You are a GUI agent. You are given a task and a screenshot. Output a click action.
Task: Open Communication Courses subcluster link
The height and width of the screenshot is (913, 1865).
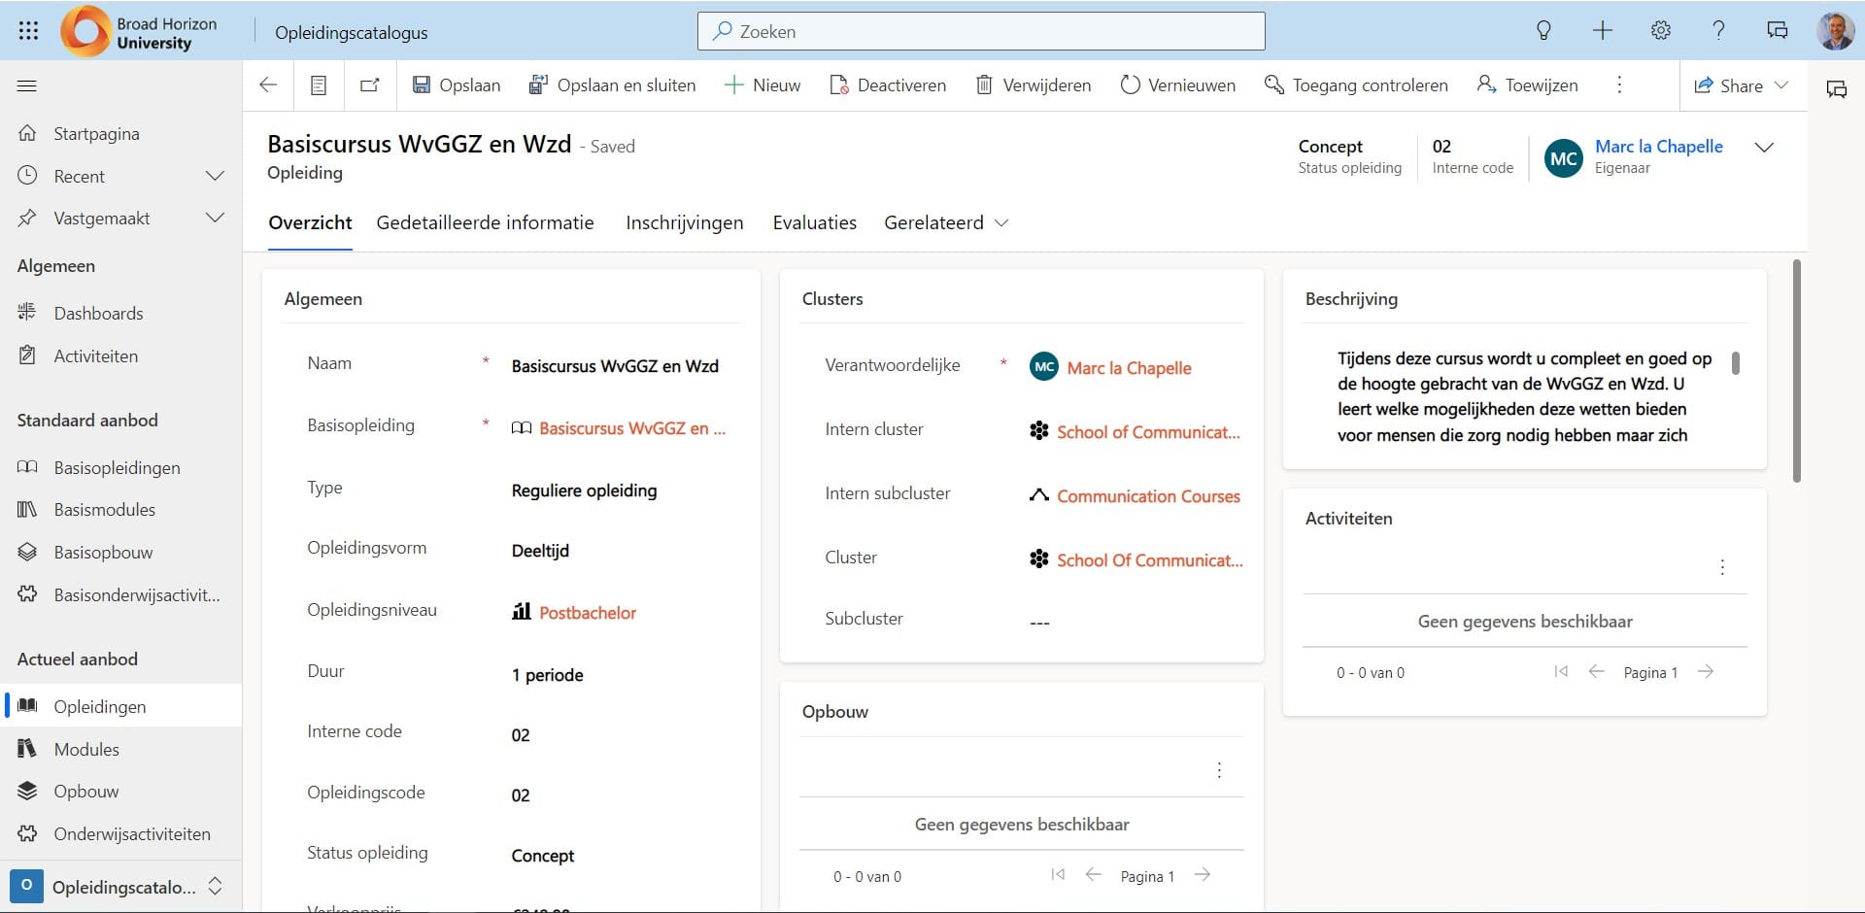pyautogui.click(x=1148, y=496)
